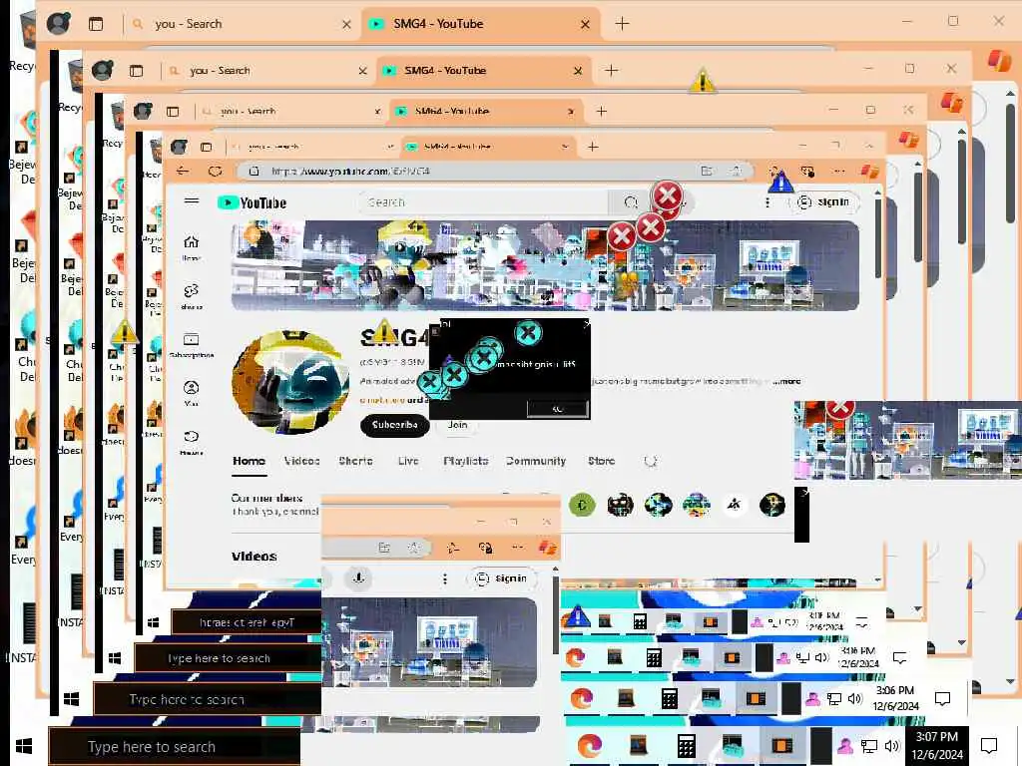Select 'SMG4 - YouTube' tab in frontmost window

(x=479, y=24)
